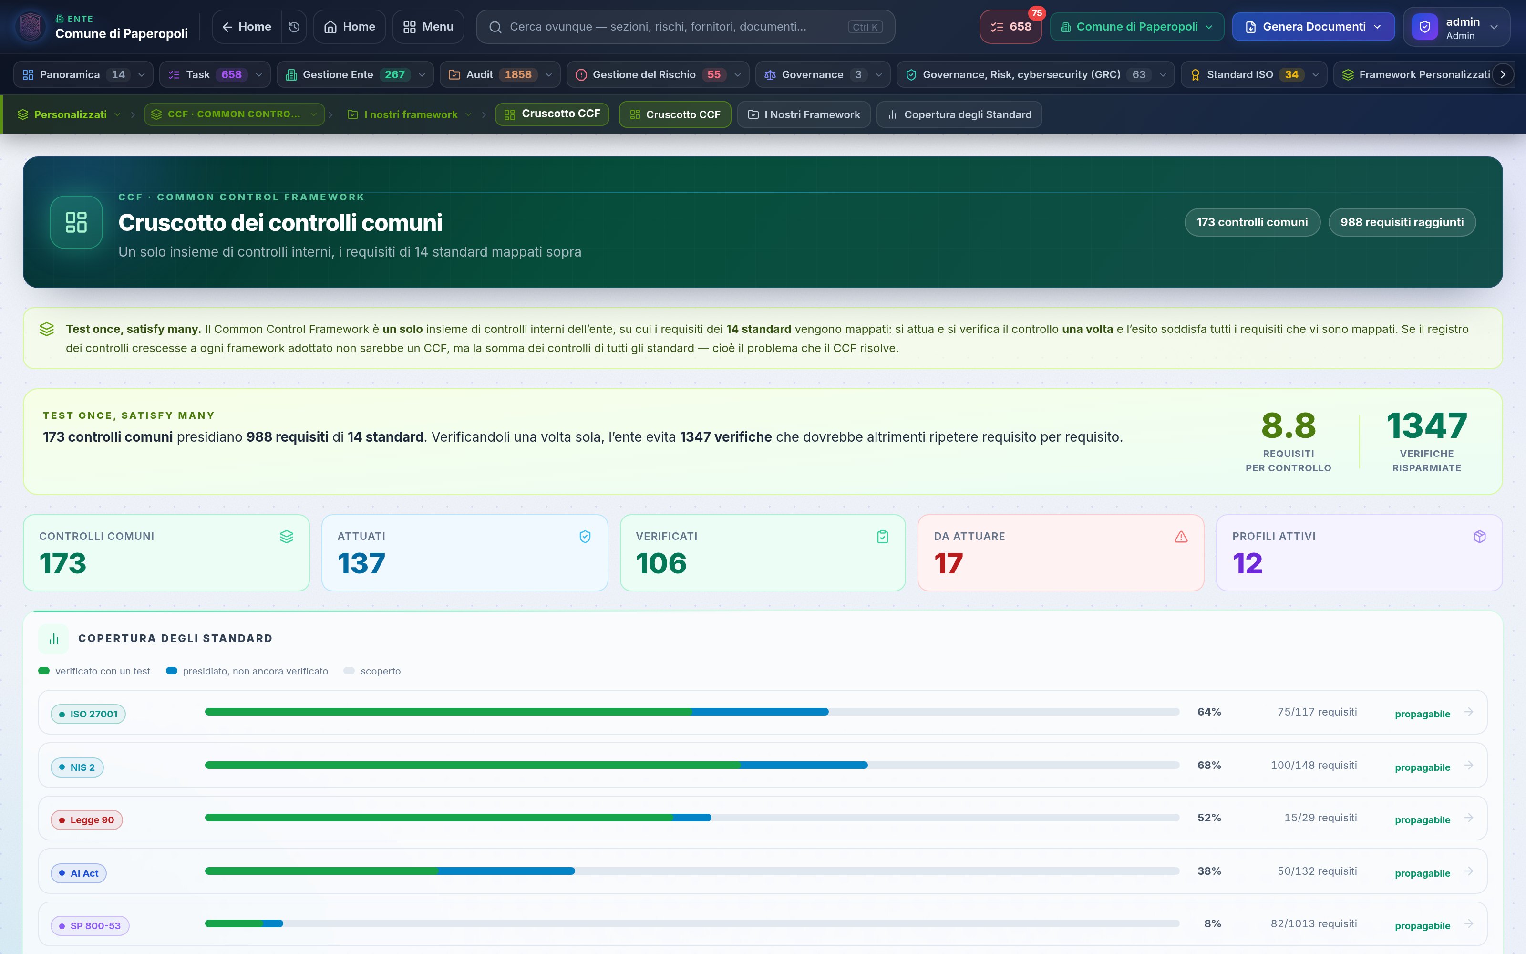The width and height of the screenshot is (1526, 954).
Task: Click the shield icon on Attuati card
Action: coord(585,536)
